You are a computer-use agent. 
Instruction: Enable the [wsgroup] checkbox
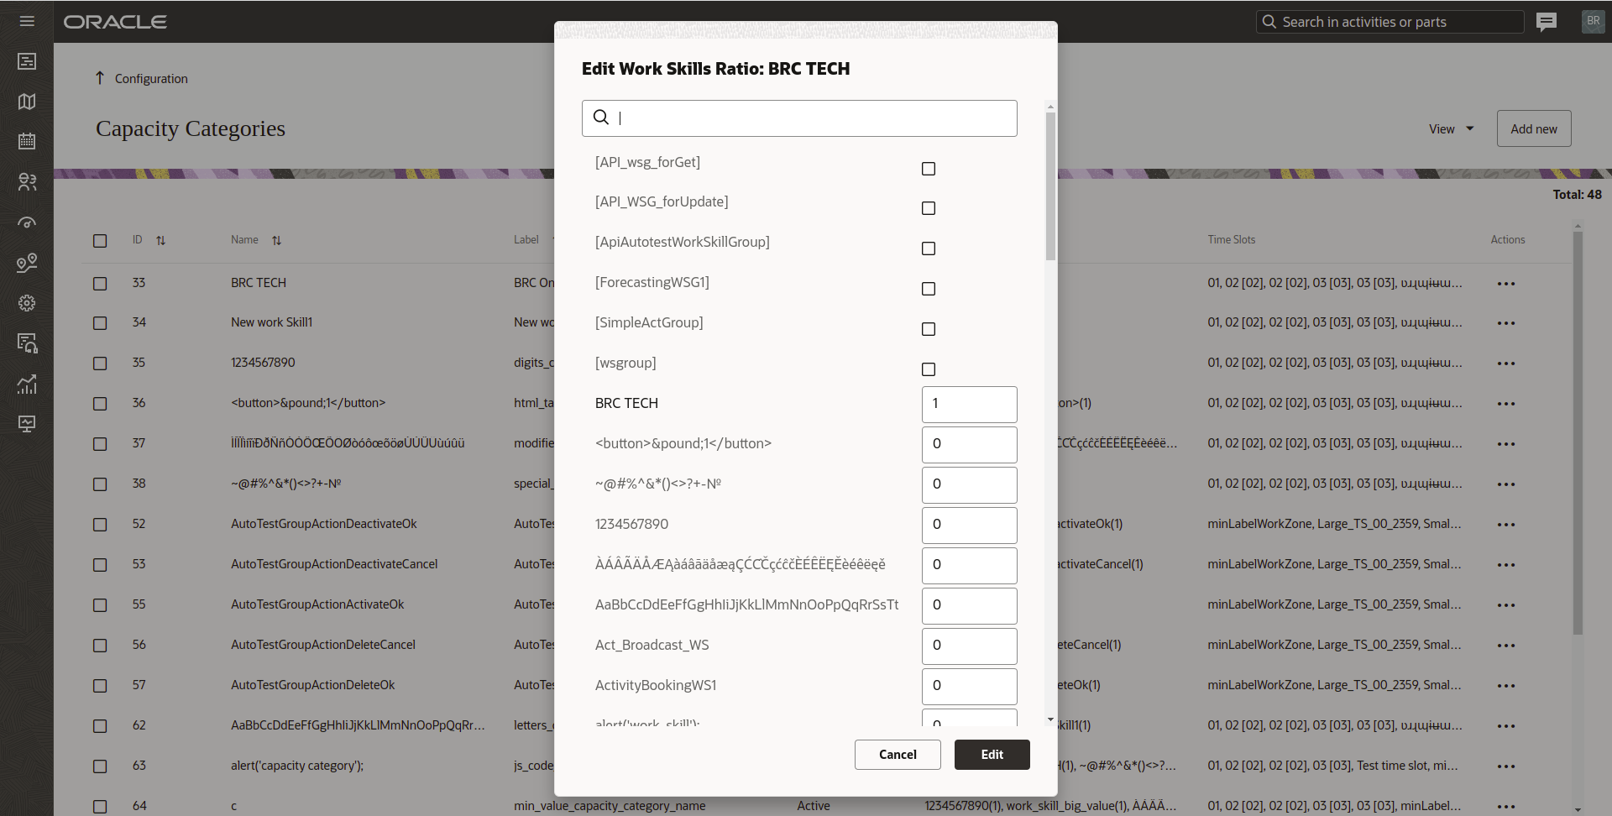point(929,369)
